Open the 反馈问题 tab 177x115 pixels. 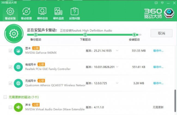[x=75, y=14]
